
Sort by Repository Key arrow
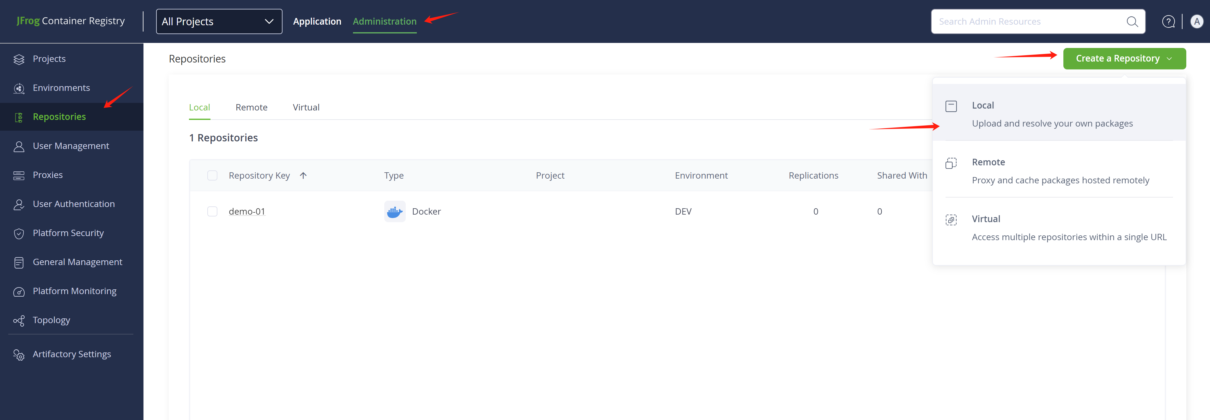pos(303,175)
